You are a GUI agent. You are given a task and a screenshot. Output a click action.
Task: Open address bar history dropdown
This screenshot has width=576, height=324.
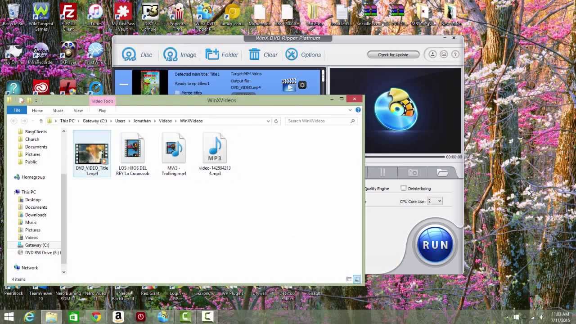click(x=268, y=121)
